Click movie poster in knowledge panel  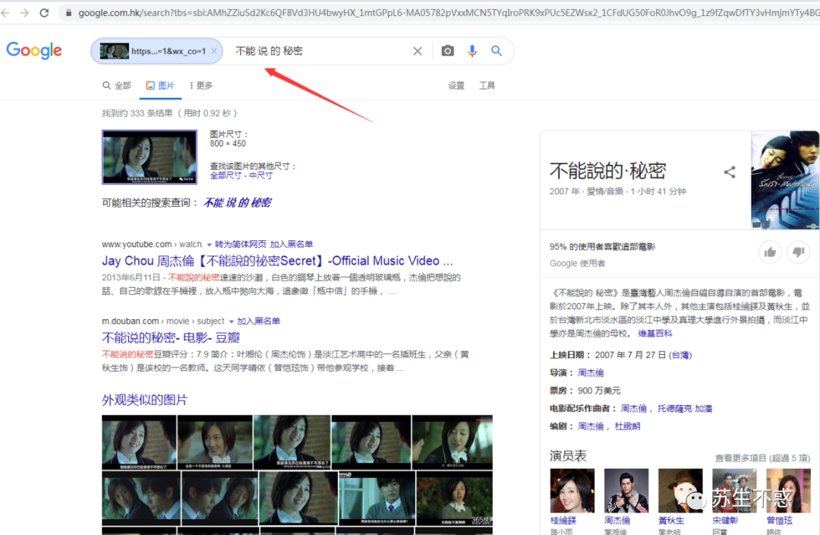tap(785, 180)
